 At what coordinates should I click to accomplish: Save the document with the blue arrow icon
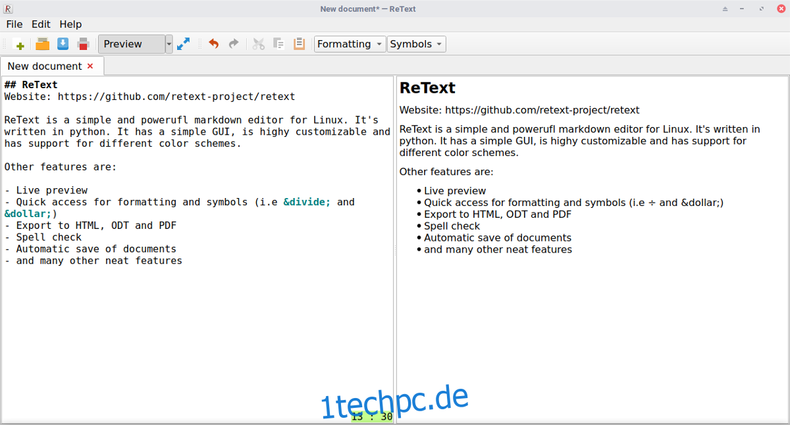63,44
